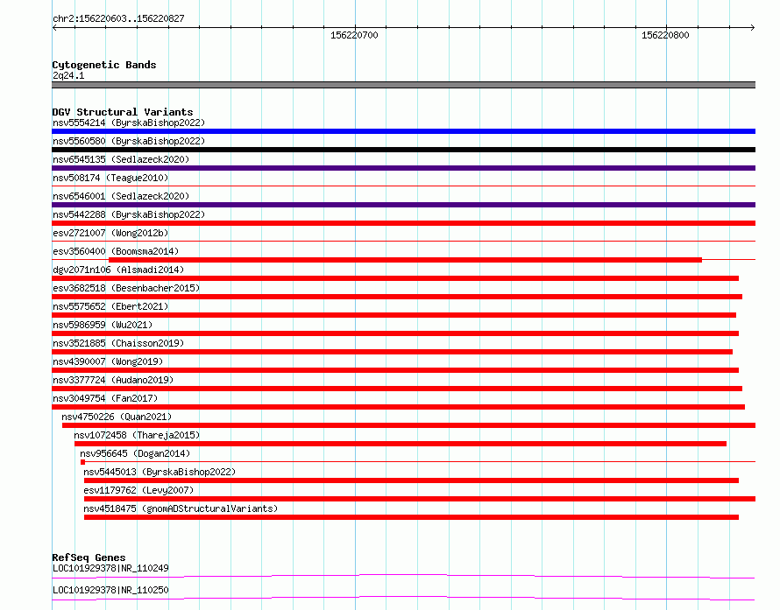Click the red nsv5986959 variant bar
780x610 pixels.
coord(395,333)
